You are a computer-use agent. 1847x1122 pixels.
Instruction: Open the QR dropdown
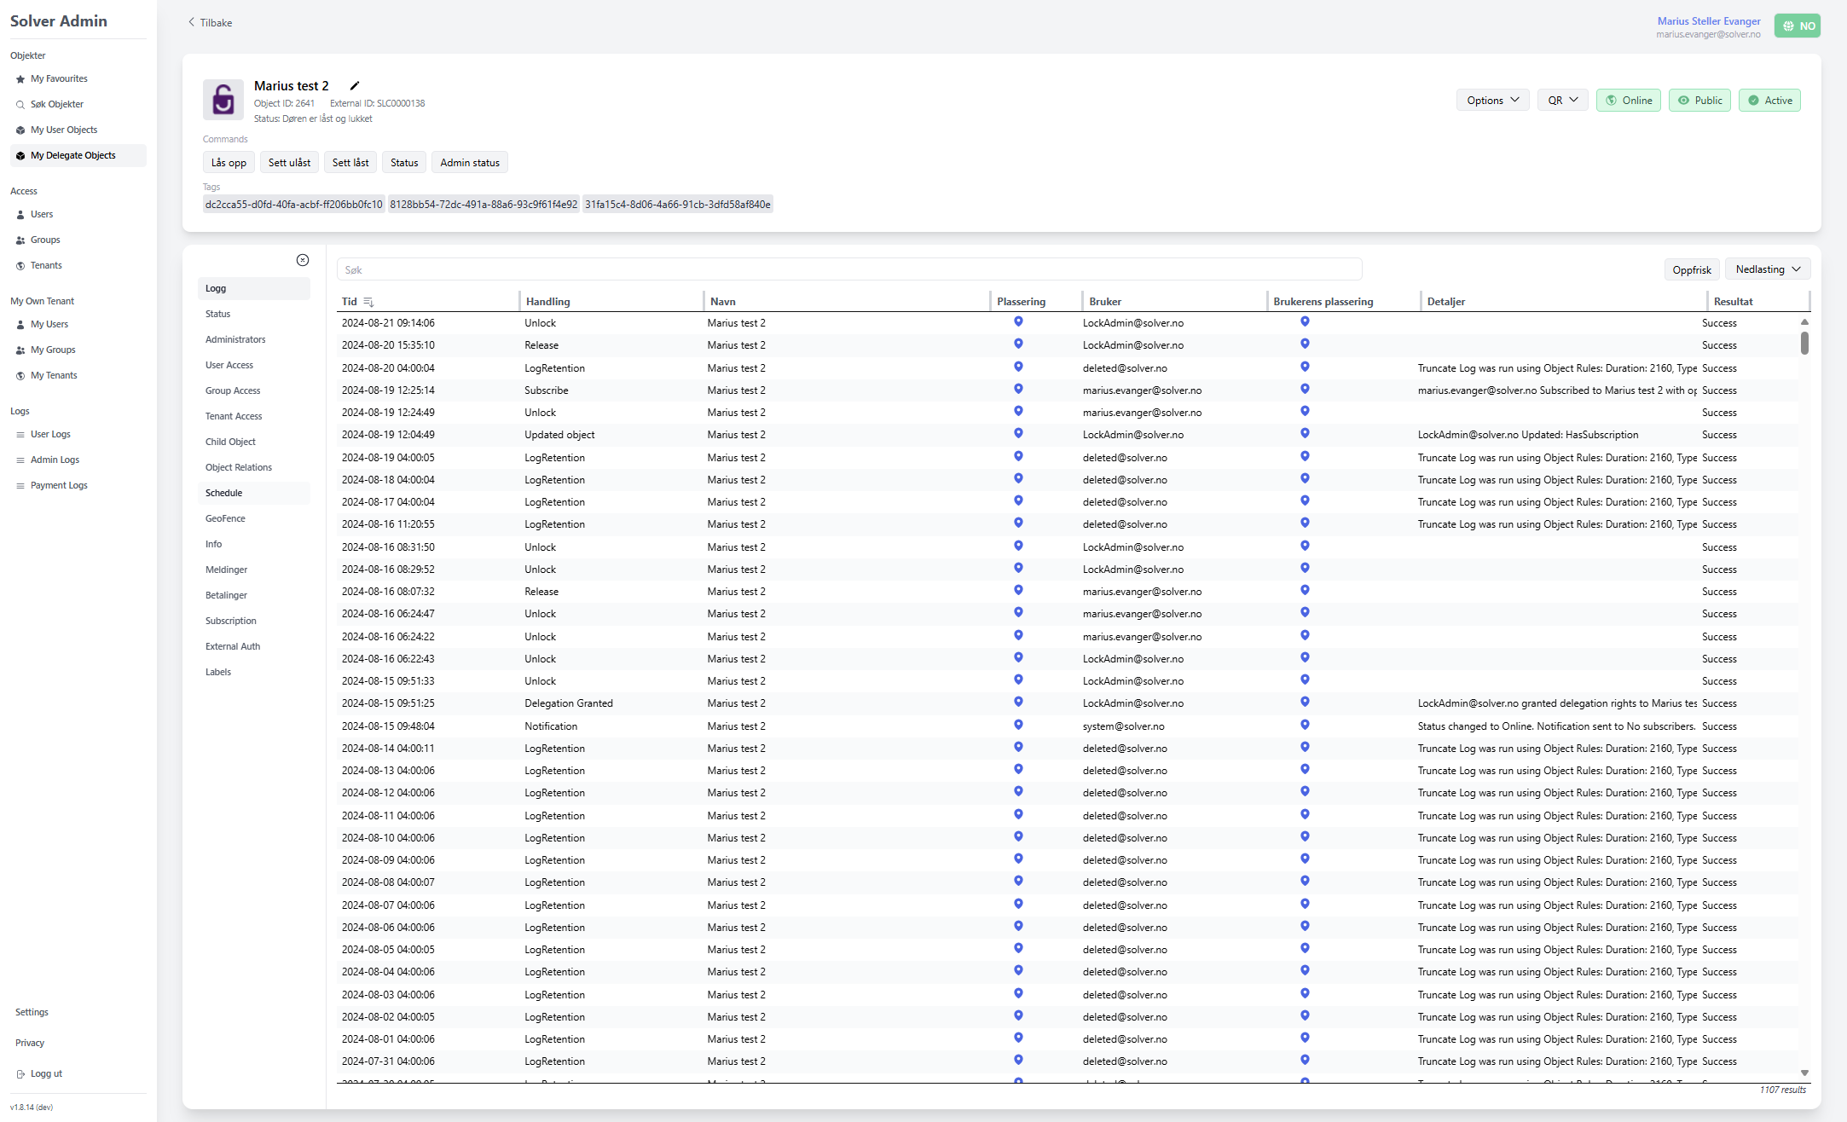(x=1563, y=101)
